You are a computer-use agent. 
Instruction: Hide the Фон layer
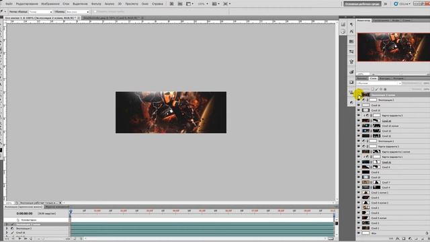tap(358, 233)
